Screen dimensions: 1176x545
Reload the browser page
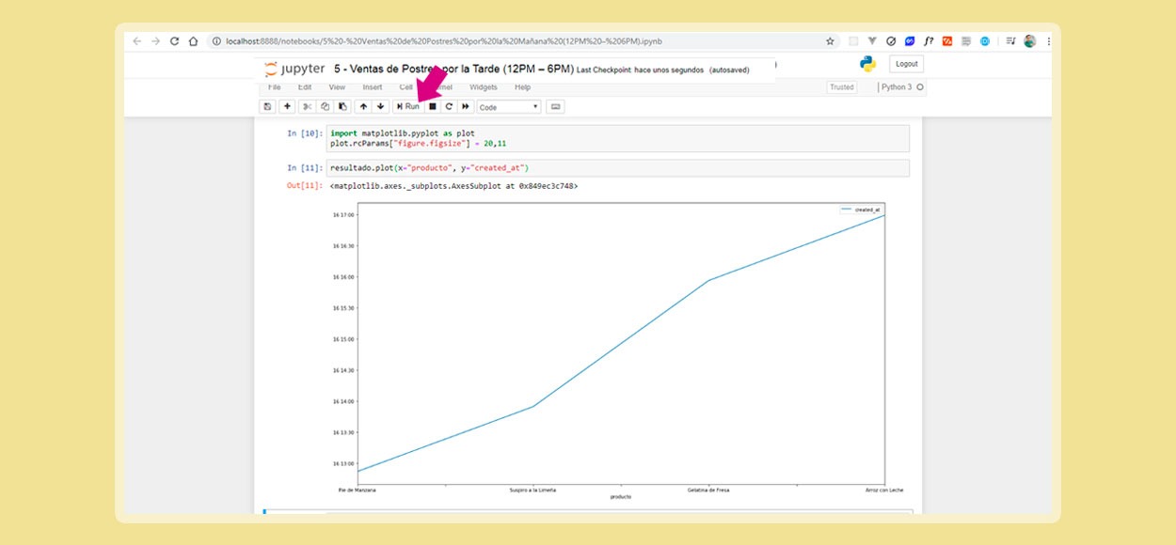pyautogui.click(x=175, y=41)
